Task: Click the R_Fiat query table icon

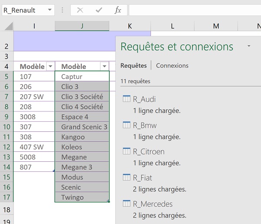Action: [127, 177]
